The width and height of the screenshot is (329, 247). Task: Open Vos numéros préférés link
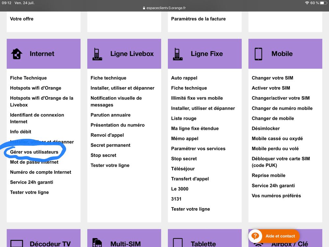[x=276, y=196]
